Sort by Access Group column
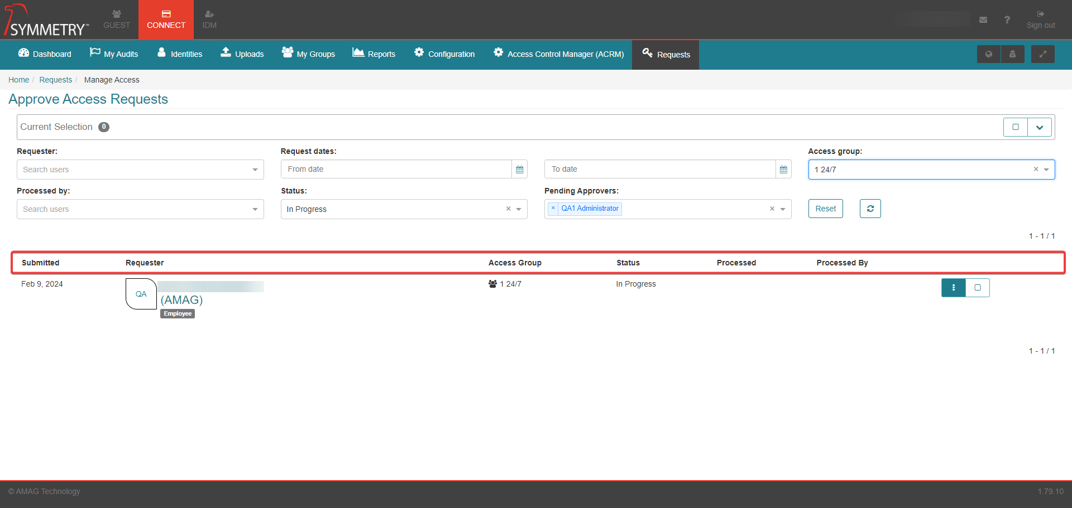1072x508 pixels. coord(515,263)
